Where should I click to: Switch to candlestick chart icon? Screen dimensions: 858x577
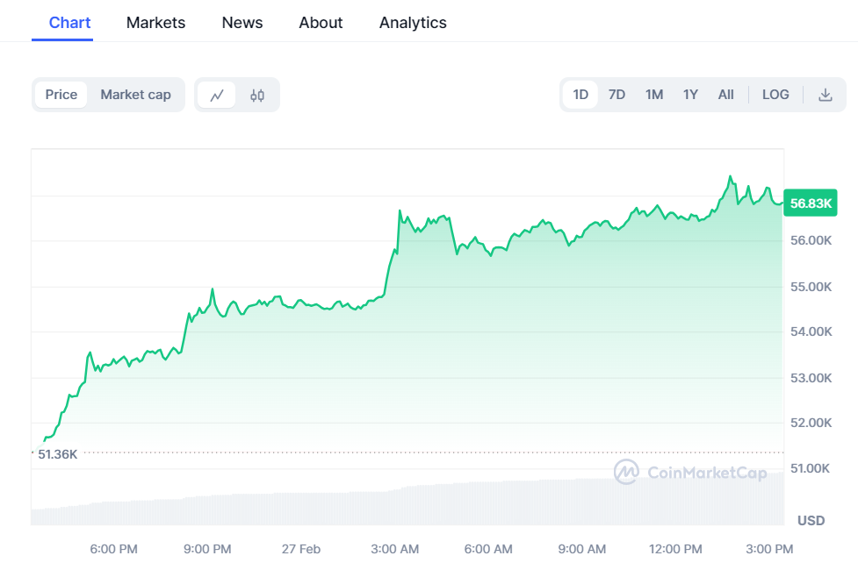point(257,95)
